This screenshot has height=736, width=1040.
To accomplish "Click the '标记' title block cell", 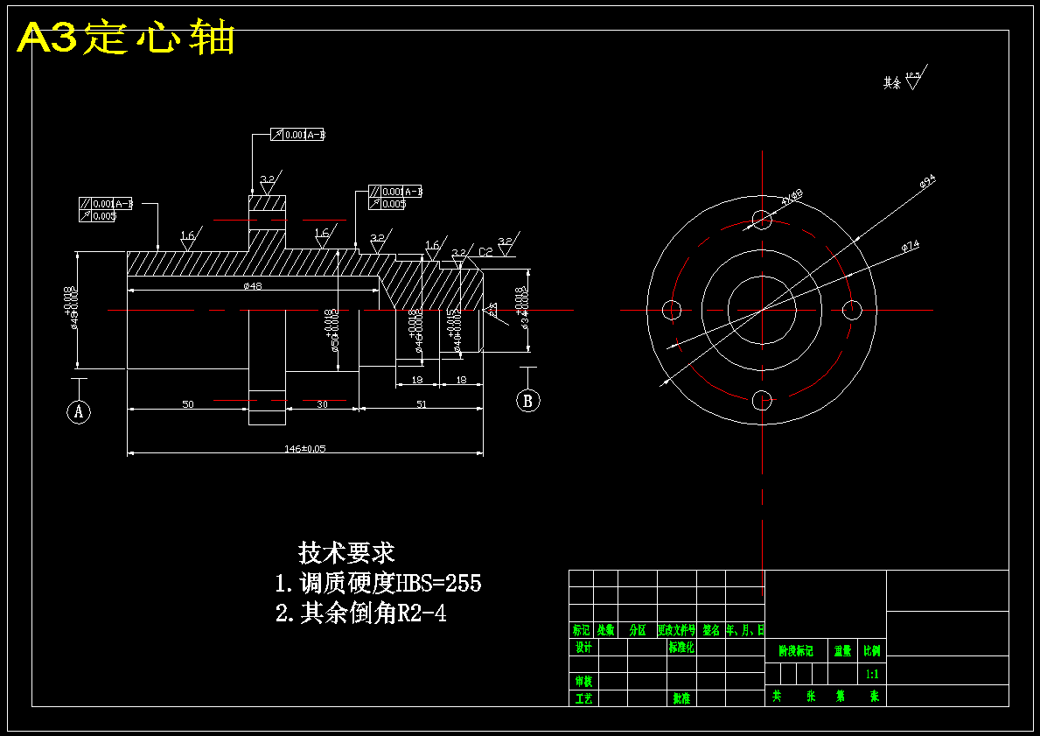I will 581,630.
